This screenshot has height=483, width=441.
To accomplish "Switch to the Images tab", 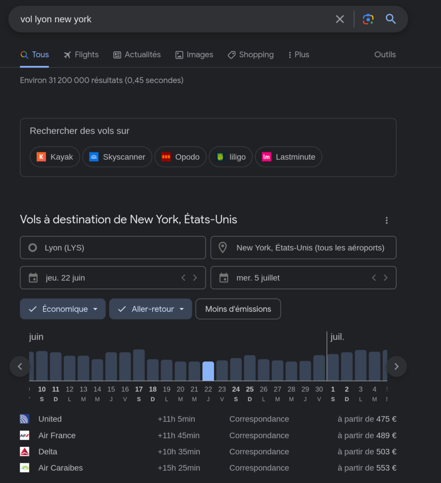I will click(x=194, y=55).
